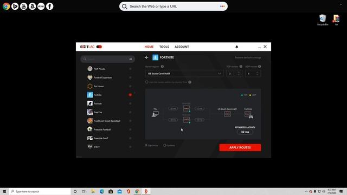Open the ACCOUNT tab

[182, 47]
